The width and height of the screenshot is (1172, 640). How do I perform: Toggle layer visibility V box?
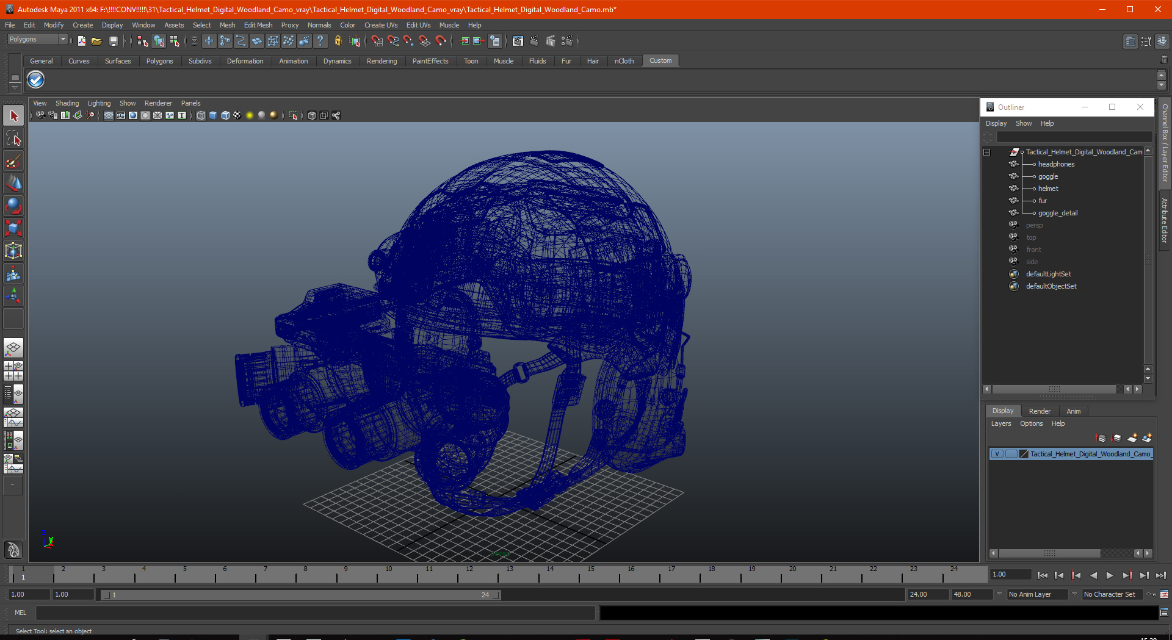(997, 454)
